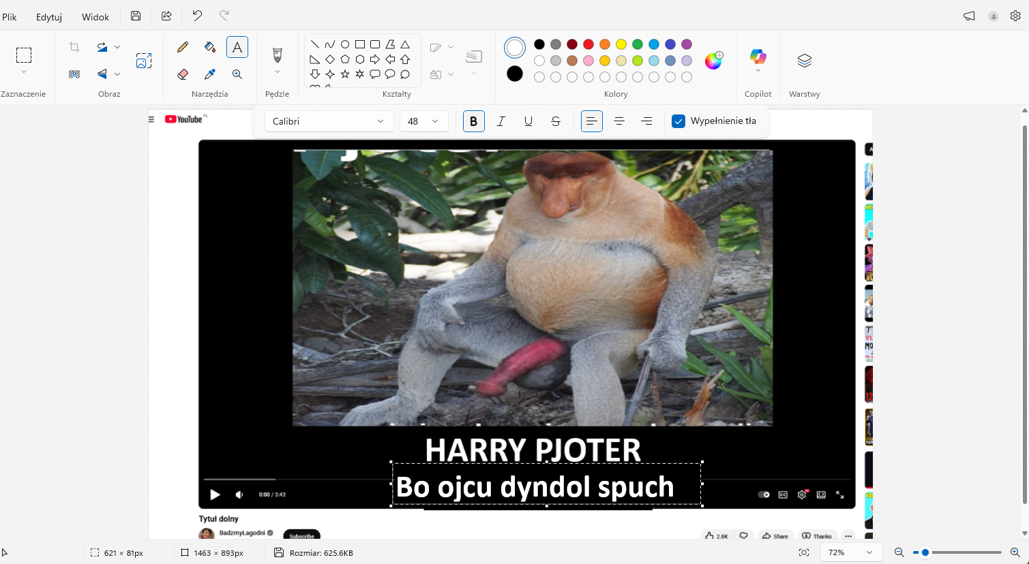Image resolution: width=1029 pixels, height=564 pixels.
Task: Choose the rounded rectangle callout shape
Action: tap(375, 74)
